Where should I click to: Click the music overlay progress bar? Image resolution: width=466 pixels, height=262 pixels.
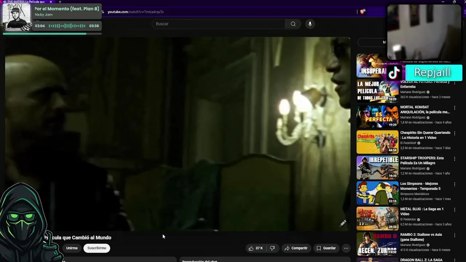tap(52, 34)
